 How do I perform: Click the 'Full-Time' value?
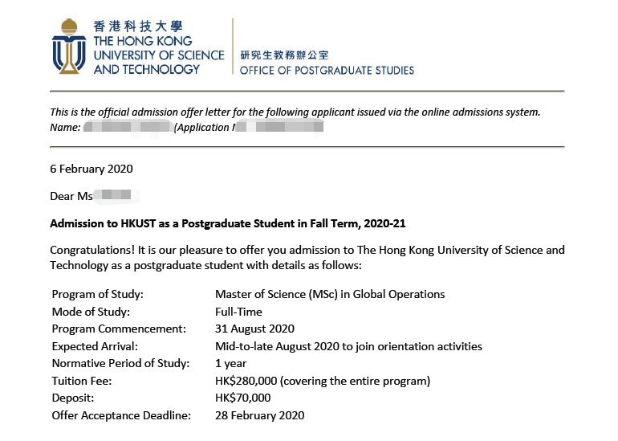[x=238, y=312]
